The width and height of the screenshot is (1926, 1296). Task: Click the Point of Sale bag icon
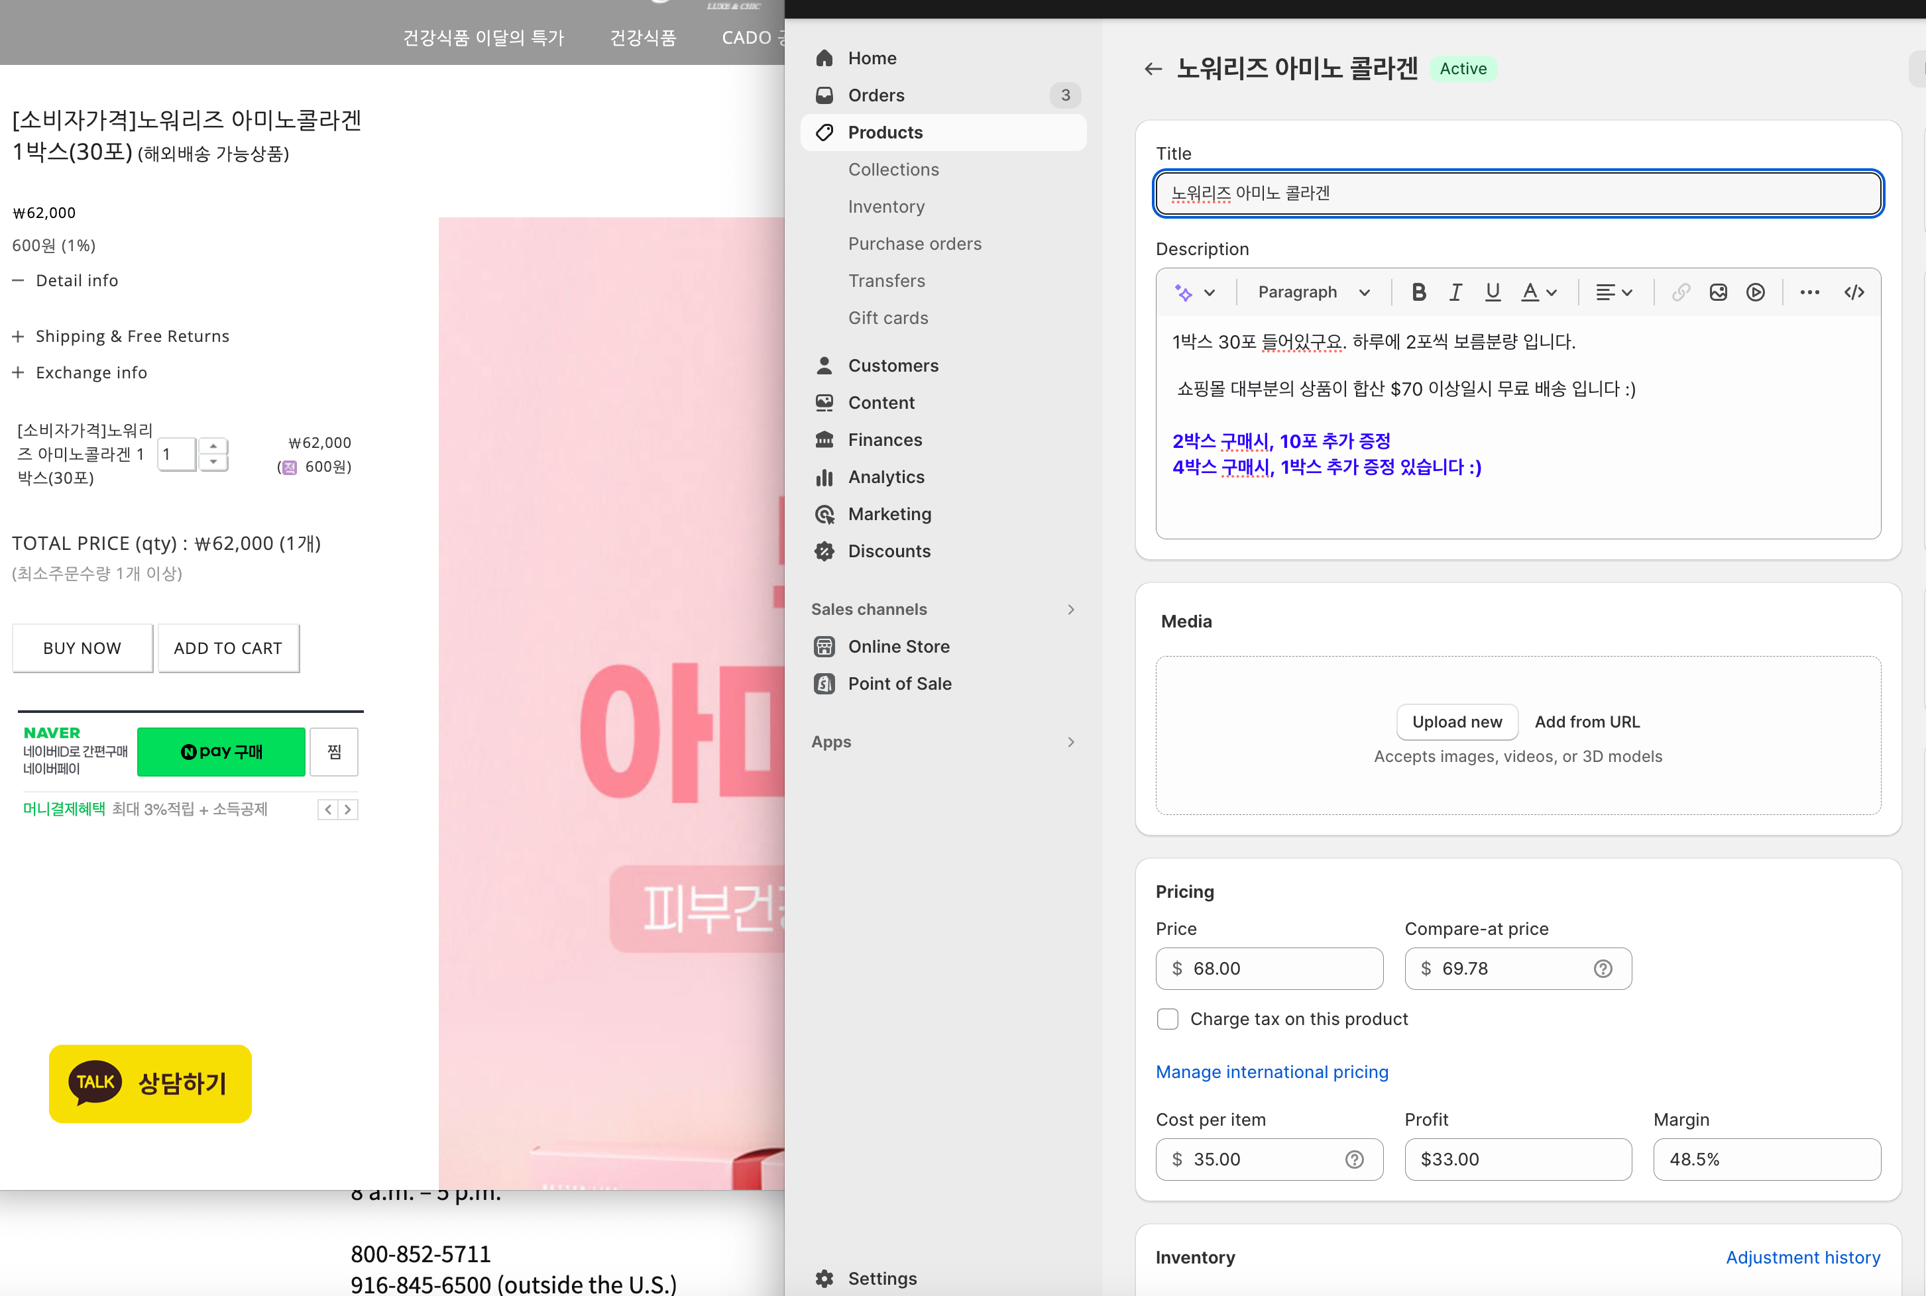coord(824,684)
